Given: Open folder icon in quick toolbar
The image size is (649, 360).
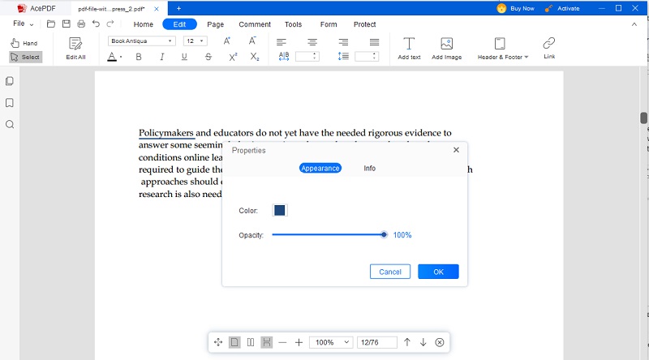Looking at the screenshot, I should [x=51, y=24].
